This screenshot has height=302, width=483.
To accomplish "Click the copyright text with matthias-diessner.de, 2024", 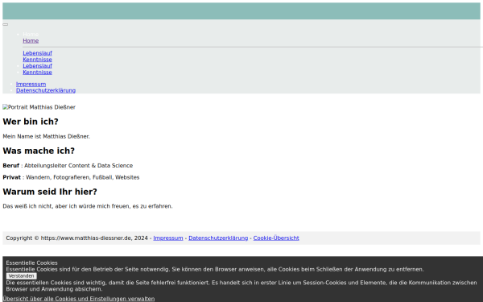I will [77, 238].
